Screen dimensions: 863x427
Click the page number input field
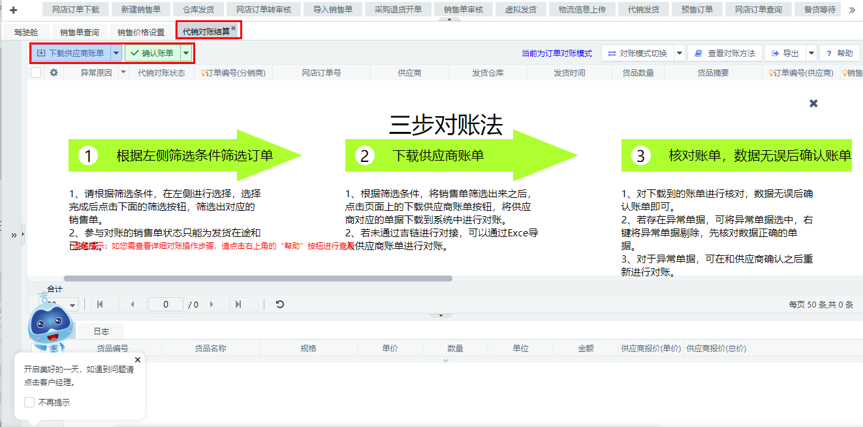(166, 304)
